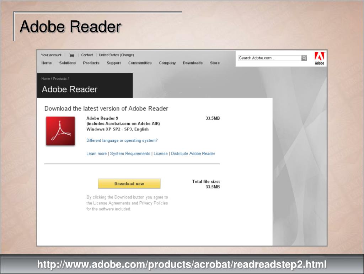Open the Products menu
This screenshot has height=274, width=364.
(x=91, y=63)
